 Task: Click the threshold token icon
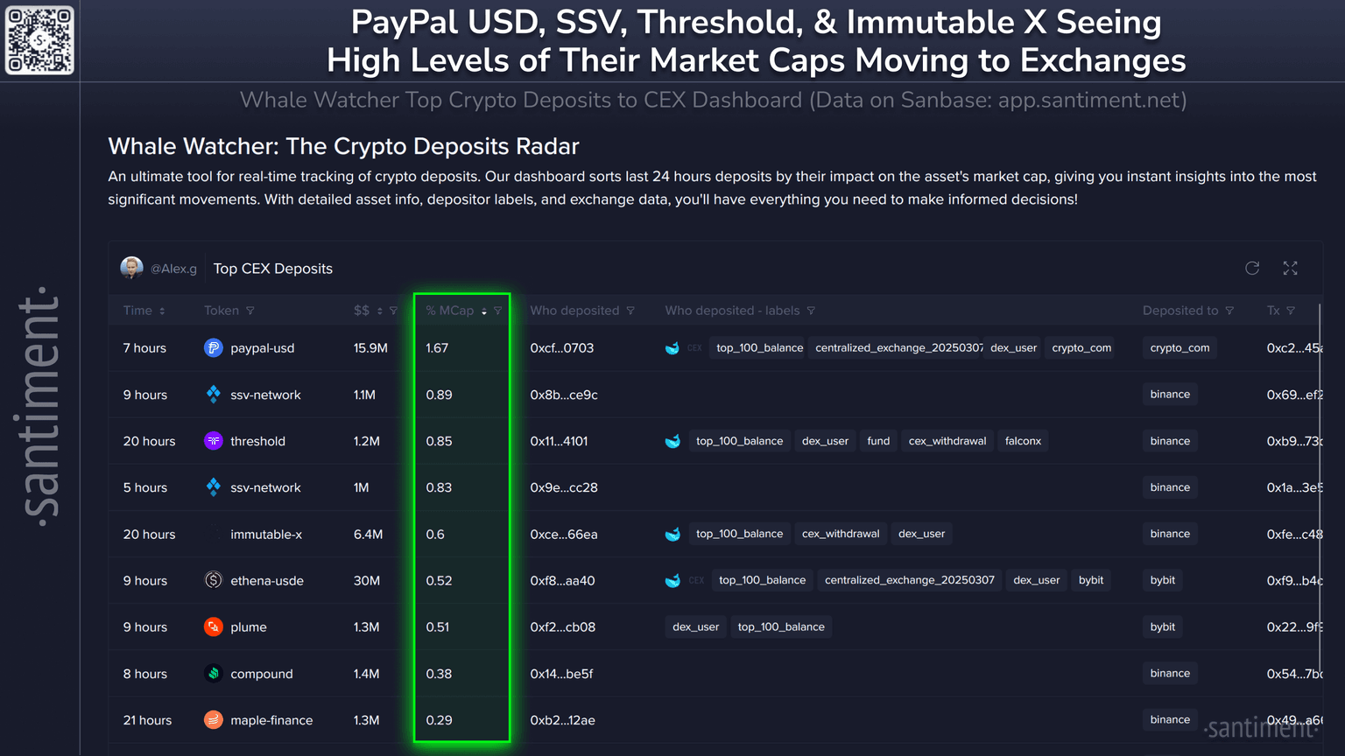[213, 441]
